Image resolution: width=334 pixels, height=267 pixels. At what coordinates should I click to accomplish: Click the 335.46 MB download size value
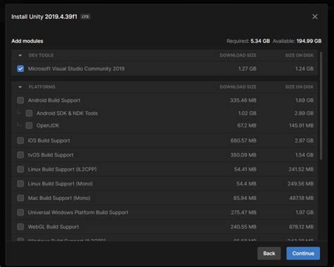[x=243, y=100]
